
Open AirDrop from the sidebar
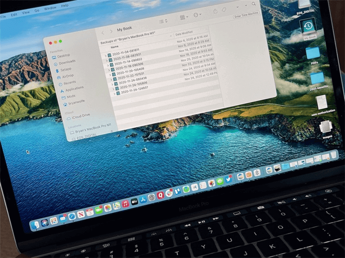(x=65, y=76)
